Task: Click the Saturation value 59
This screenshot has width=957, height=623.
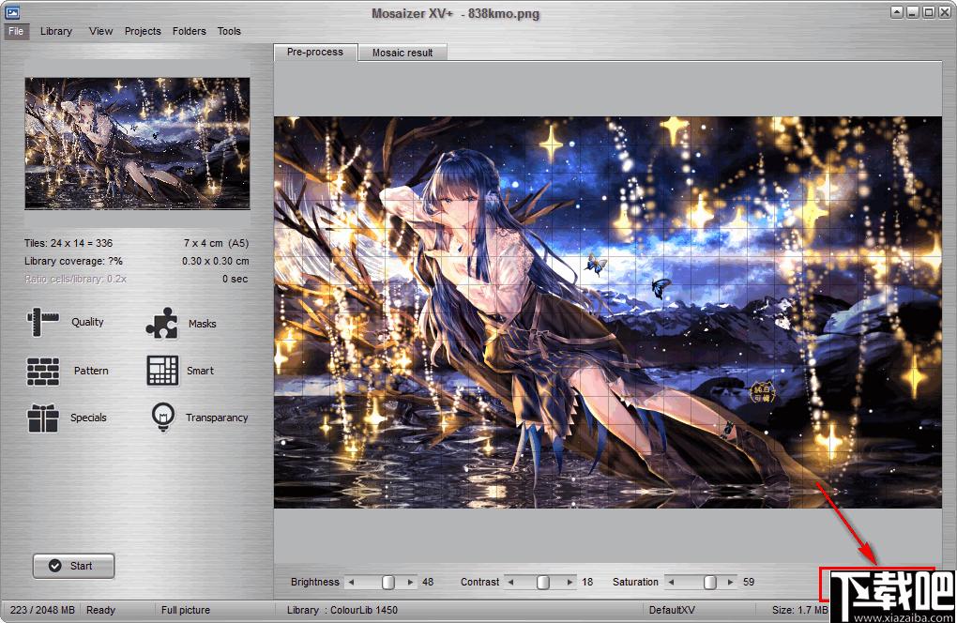Action: 749,582
